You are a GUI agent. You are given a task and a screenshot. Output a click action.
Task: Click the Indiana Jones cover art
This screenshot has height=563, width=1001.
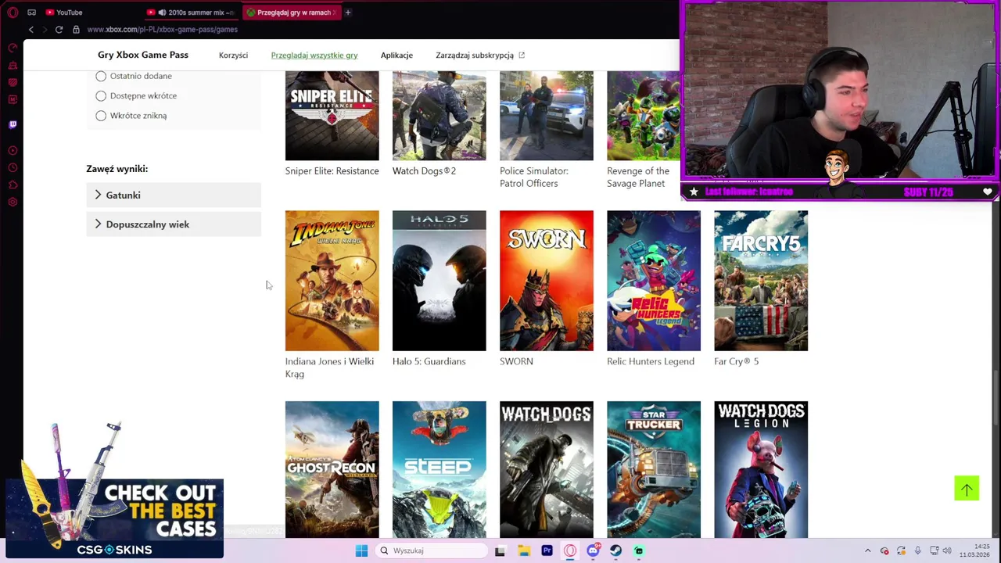tap(332, 281)
